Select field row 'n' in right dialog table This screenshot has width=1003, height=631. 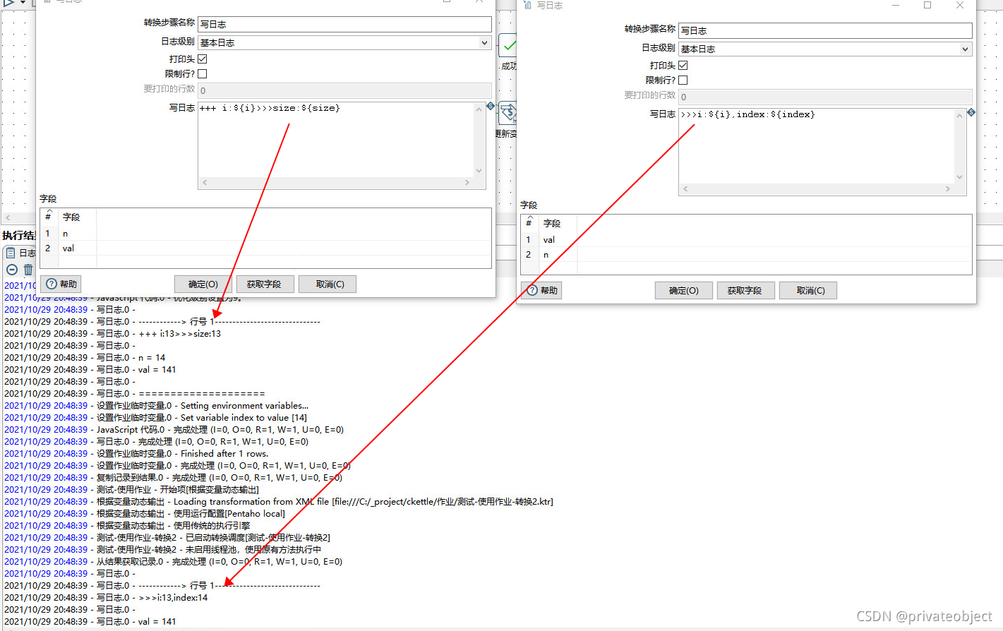[747, 255]
